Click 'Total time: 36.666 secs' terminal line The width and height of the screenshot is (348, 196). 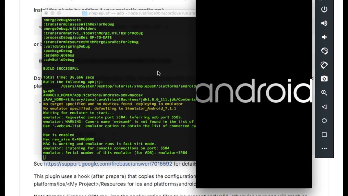click(x=69, y=77)
